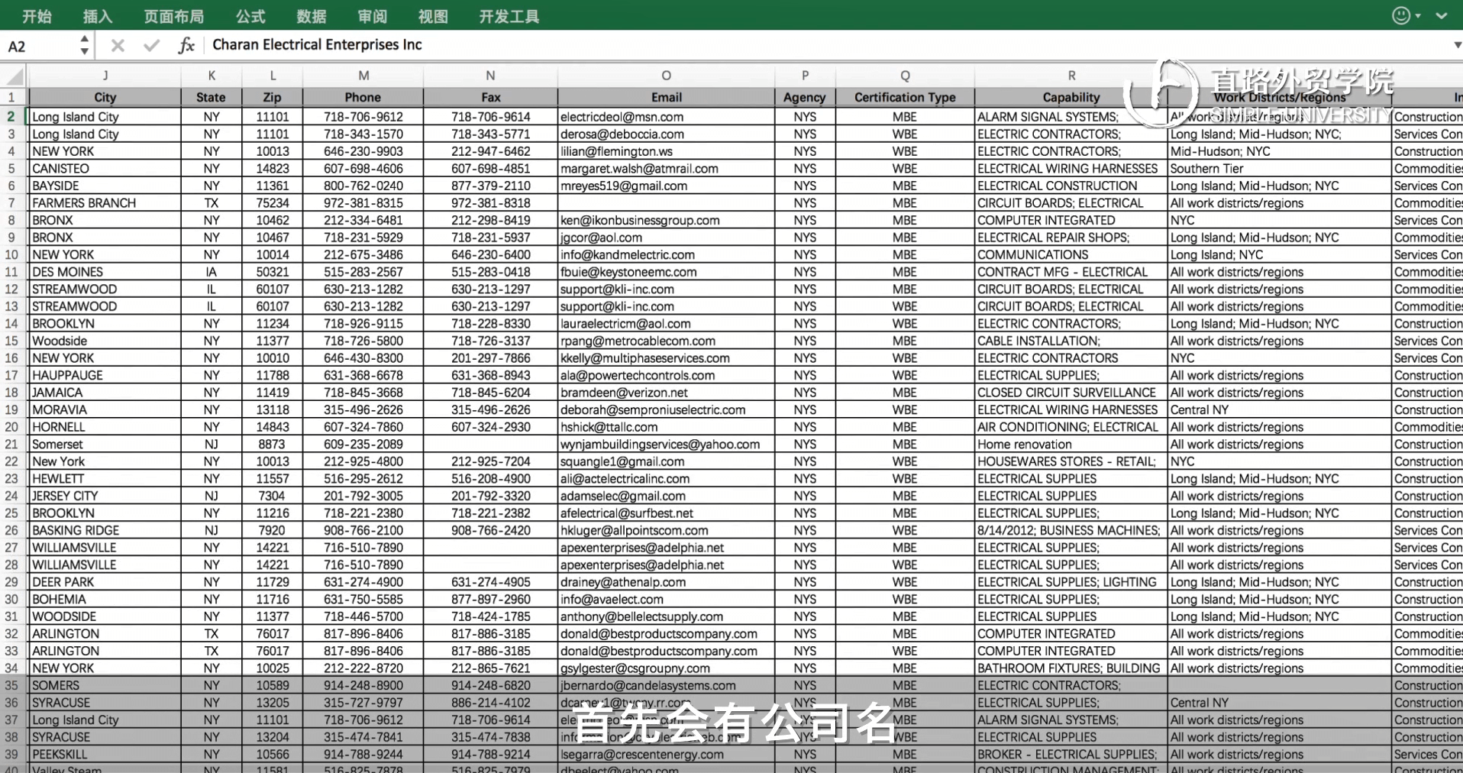Cancel the formula entry with X
This screenshot has width=1463, height=773.
coord(118,45)
